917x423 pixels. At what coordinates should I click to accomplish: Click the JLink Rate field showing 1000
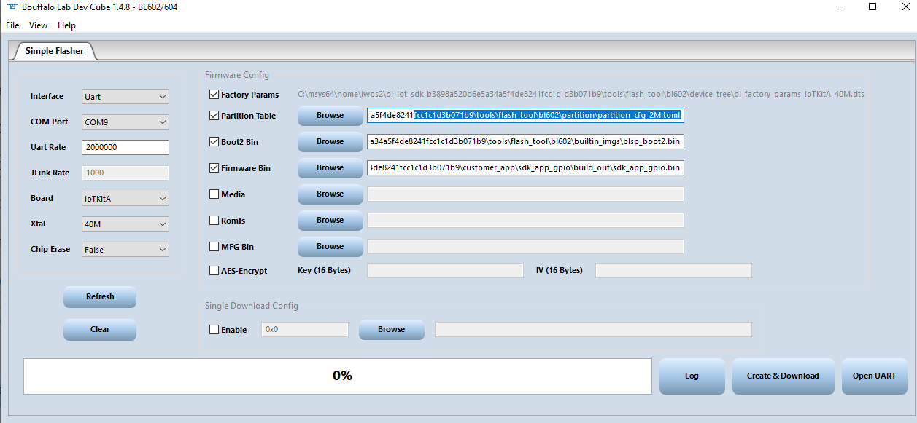125,173
